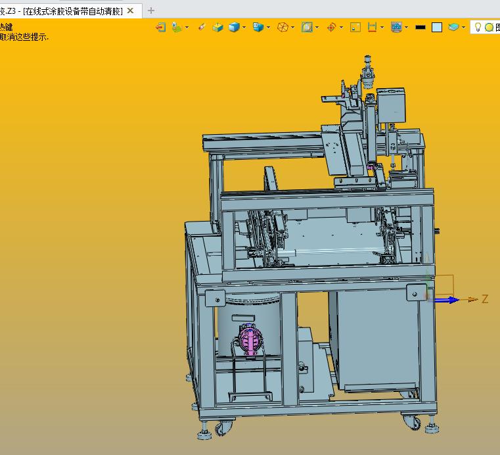500x455 pixels.
Task: Click the yellow-top box view icon
Action: coord(217,28)
